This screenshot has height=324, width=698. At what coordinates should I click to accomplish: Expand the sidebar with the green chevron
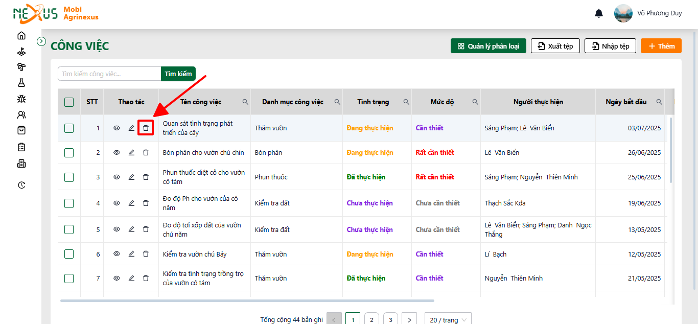pyautogui.click(x=42, y=41)
